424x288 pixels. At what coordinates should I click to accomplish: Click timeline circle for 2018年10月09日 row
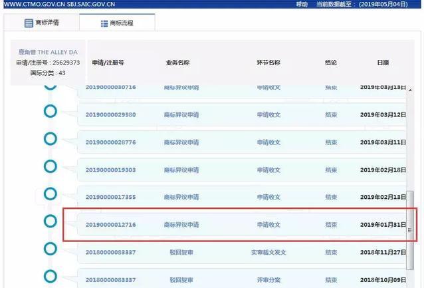click(x=51, y=277)
